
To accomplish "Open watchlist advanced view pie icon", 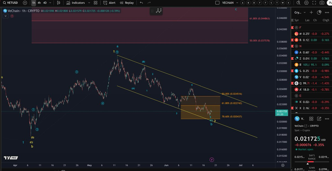I will [319, 12].
